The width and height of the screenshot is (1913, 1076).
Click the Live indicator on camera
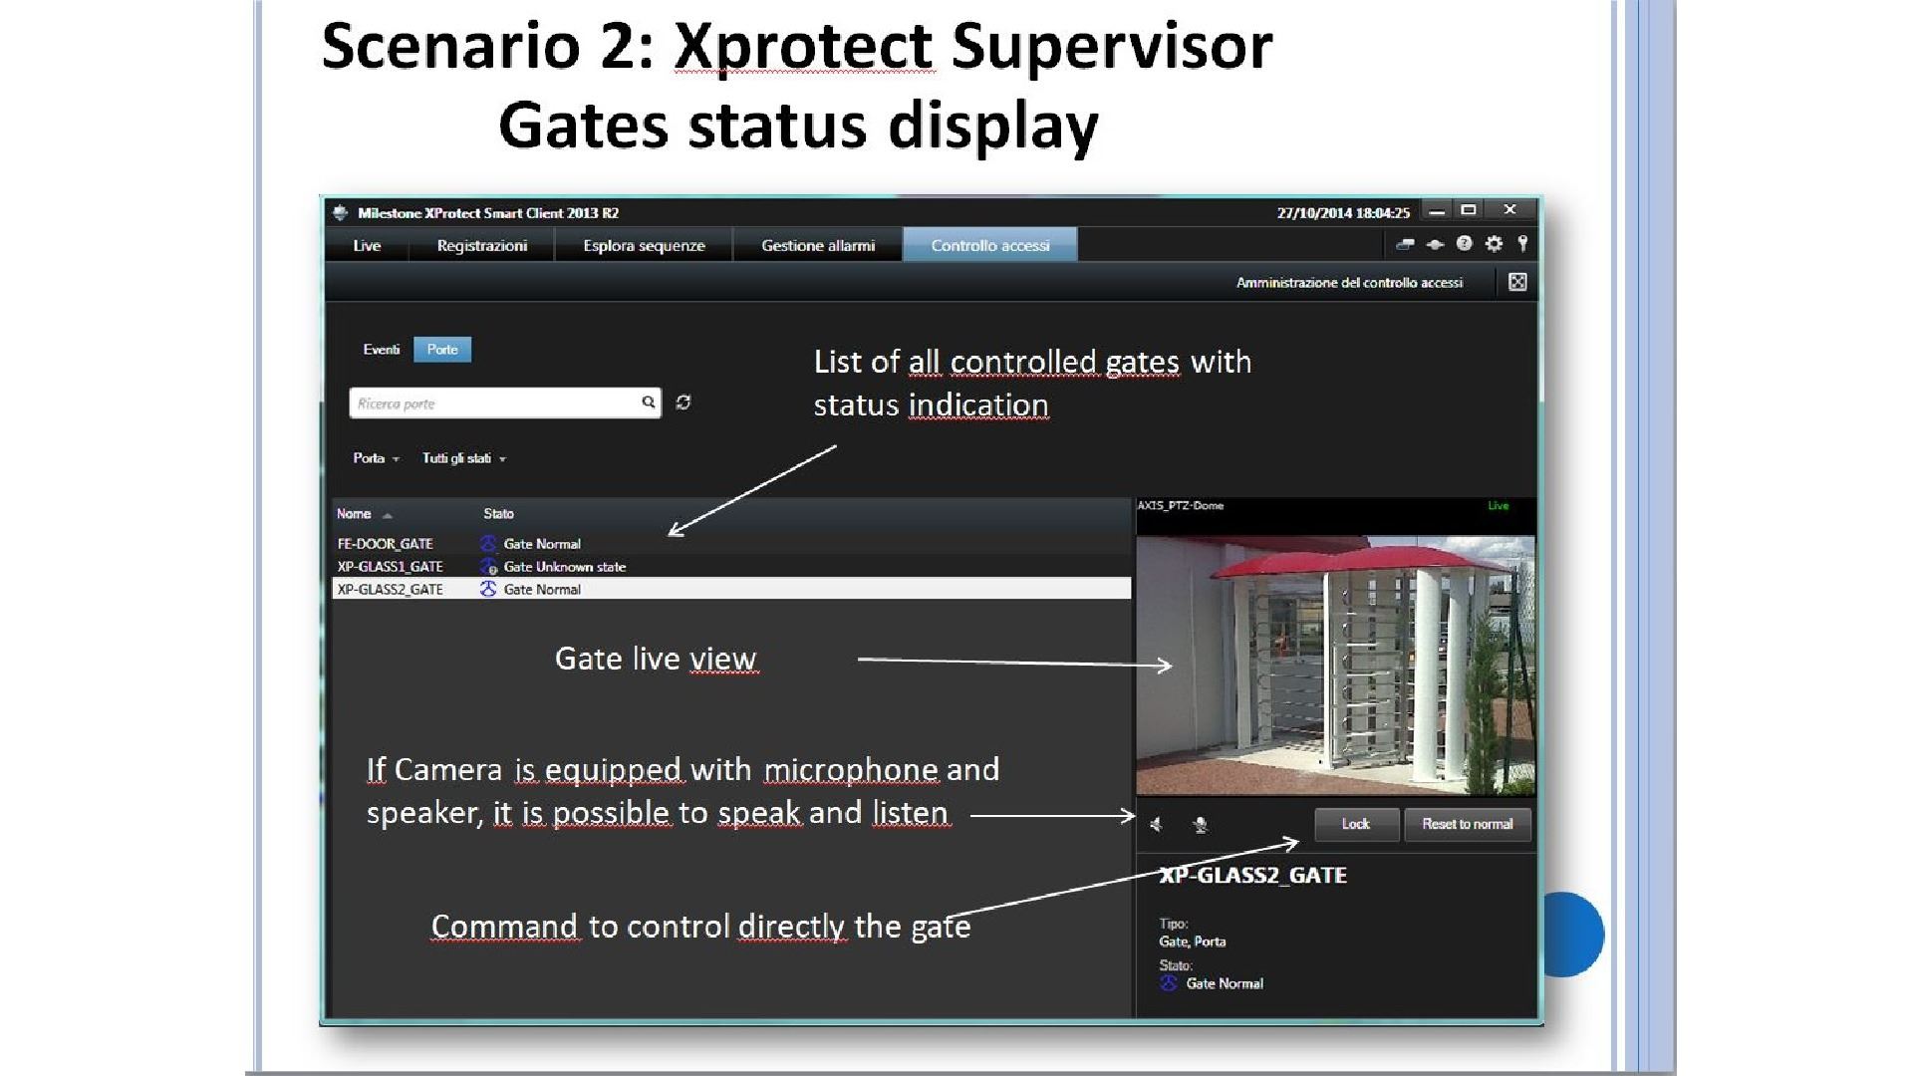point(1499,506)
